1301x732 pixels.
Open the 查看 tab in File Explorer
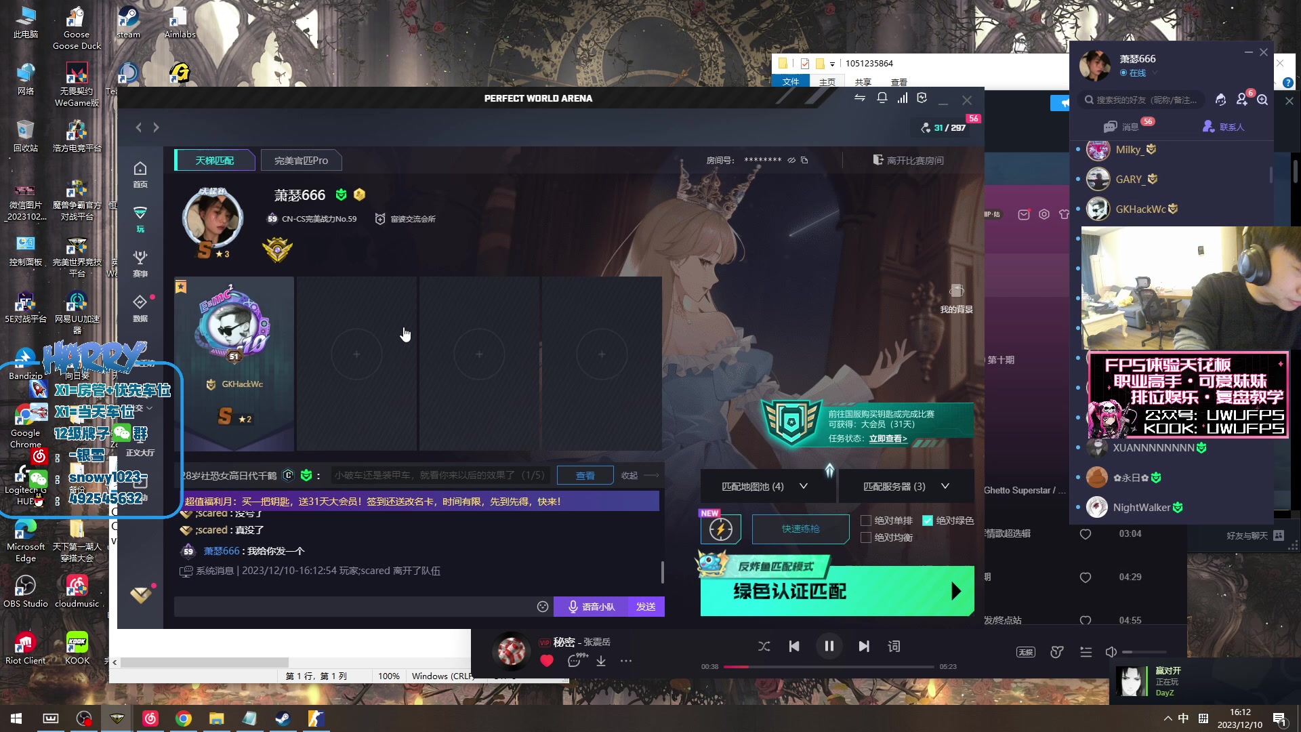pos(899,82)
